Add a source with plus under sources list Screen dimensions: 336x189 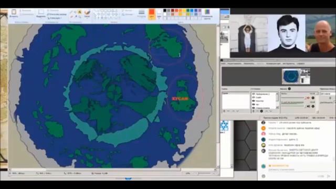[x=254, y=111]
